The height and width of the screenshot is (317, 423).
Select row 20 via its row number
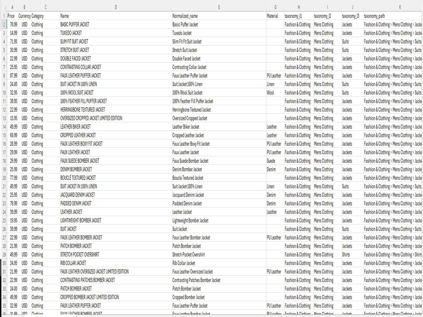pyautogui.click(x=4, y=178)
